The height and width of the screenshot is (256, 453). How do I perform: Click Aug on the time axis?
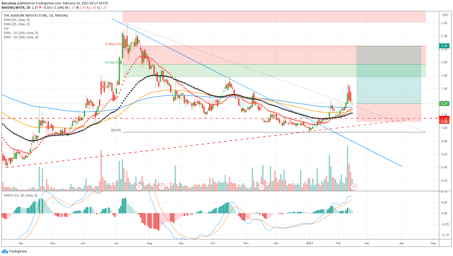point(149,243)
